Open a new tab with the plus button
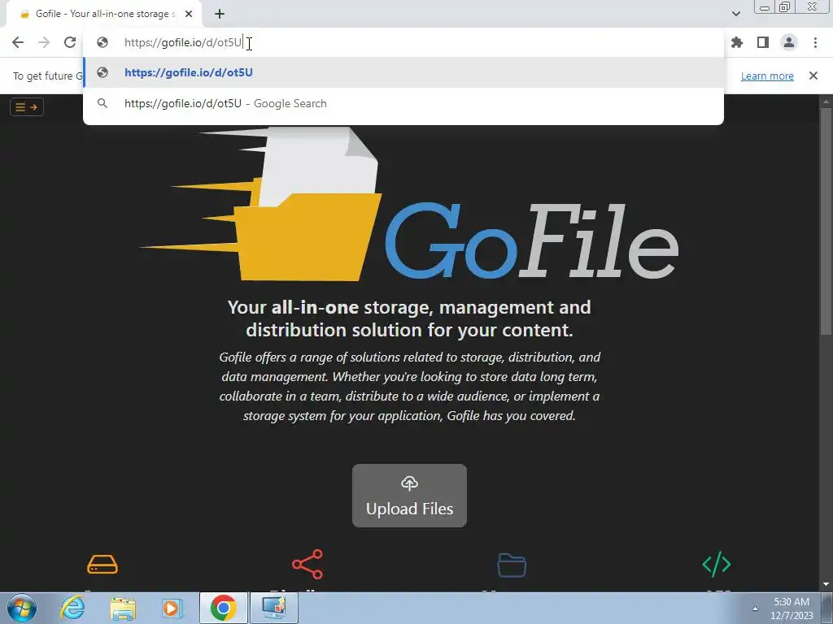 [220, 14]
